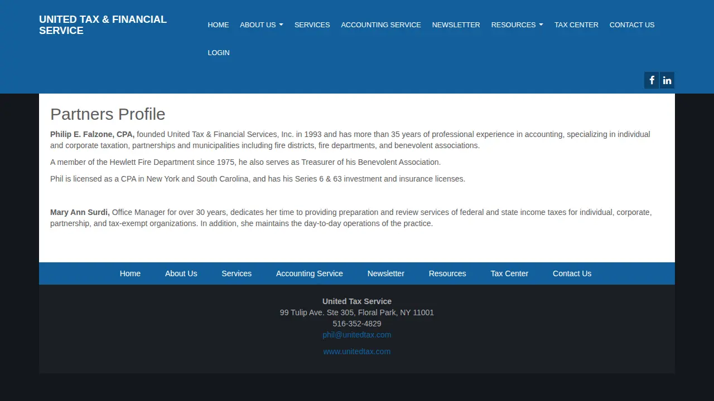Click Home in the footer bar

coord(130,273)
